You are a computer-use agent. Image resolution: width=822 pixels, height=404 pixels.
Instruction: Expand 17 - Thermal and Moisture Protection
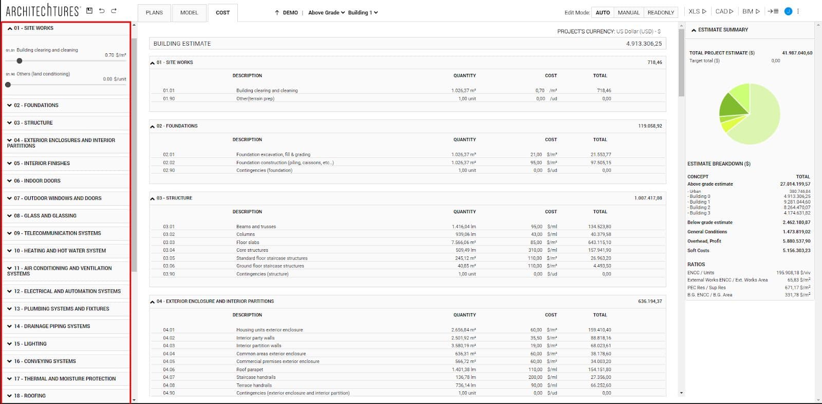66,379
